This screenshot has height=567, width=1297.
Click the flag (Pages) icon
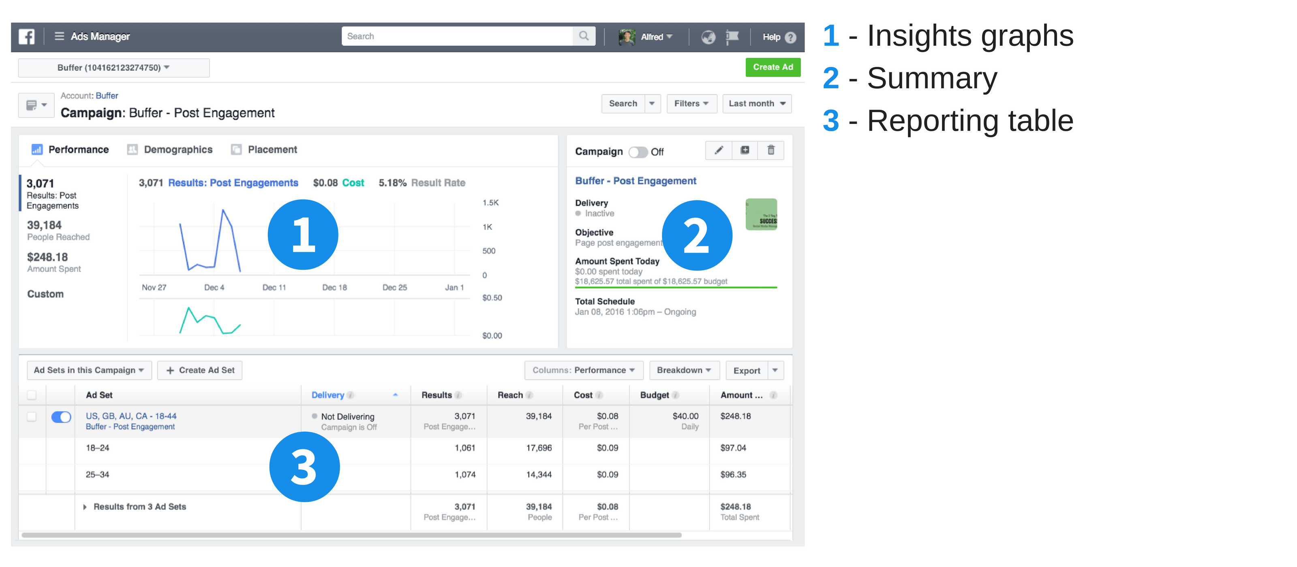(x=732, y=36)
